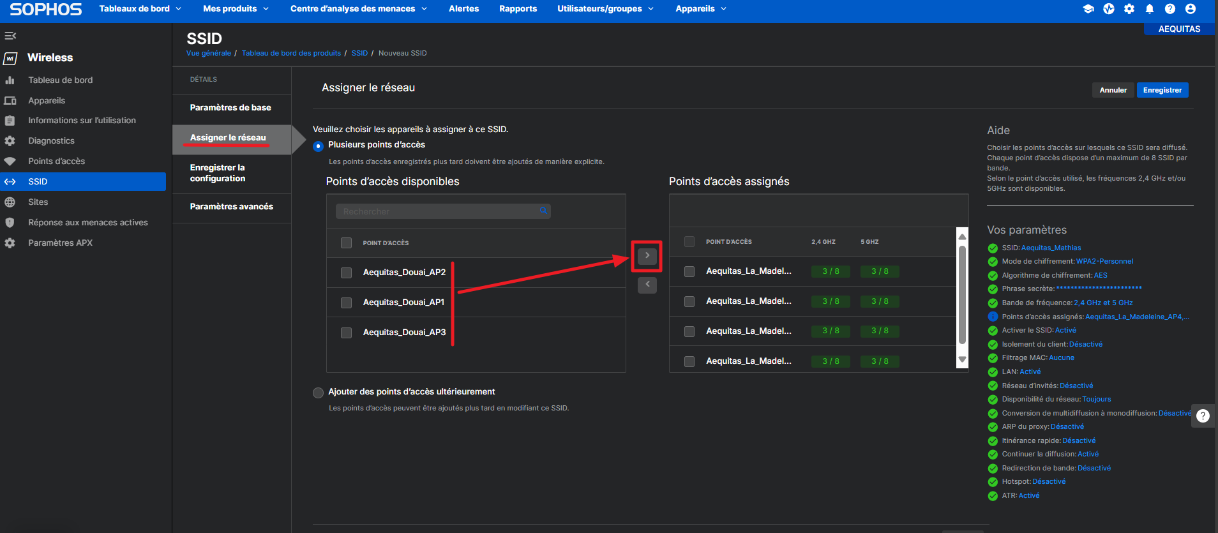Viewport: 1218px width, 533px height.
Task: Click the graduation cap training icon
Action: coord(1088,9)
